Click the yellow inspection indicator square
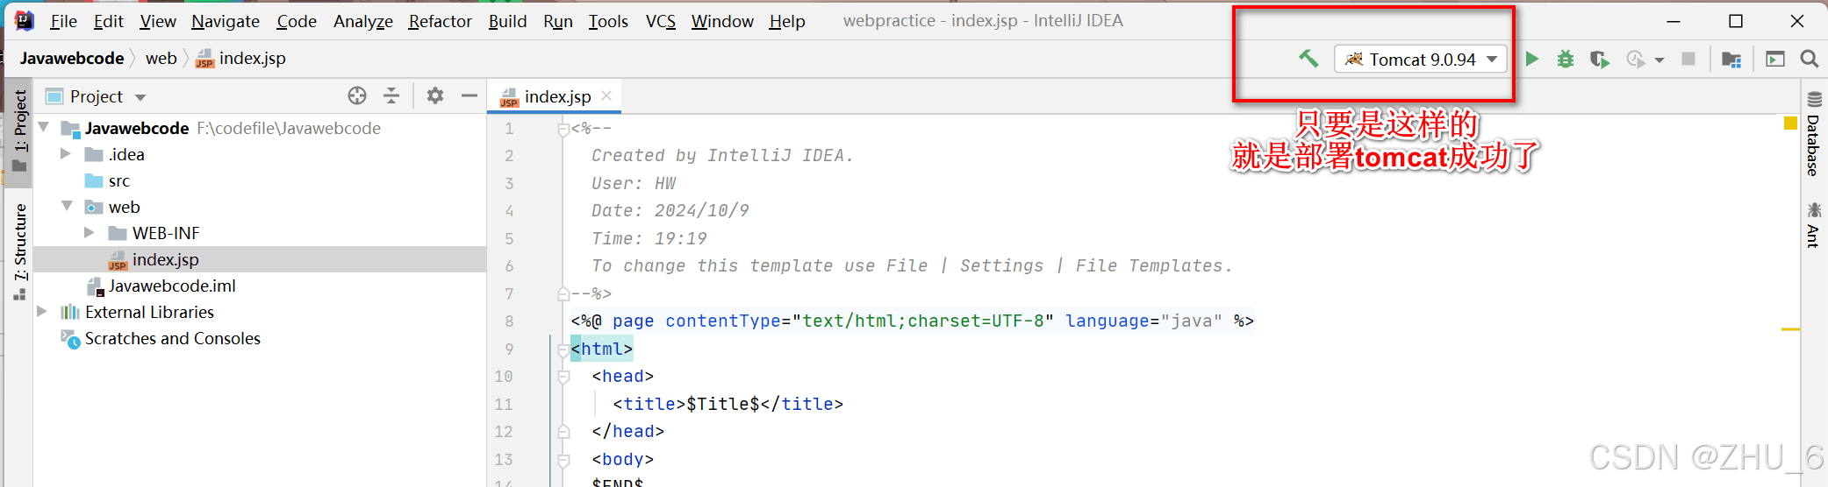 [x=1791, y=124]
